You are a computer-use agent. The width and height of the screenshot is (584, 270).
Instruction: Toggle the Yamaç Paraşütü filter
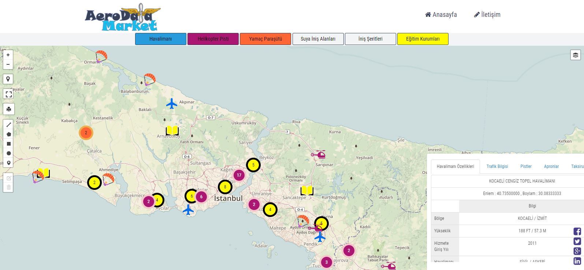pyautogui.click(x=265, y=39)
